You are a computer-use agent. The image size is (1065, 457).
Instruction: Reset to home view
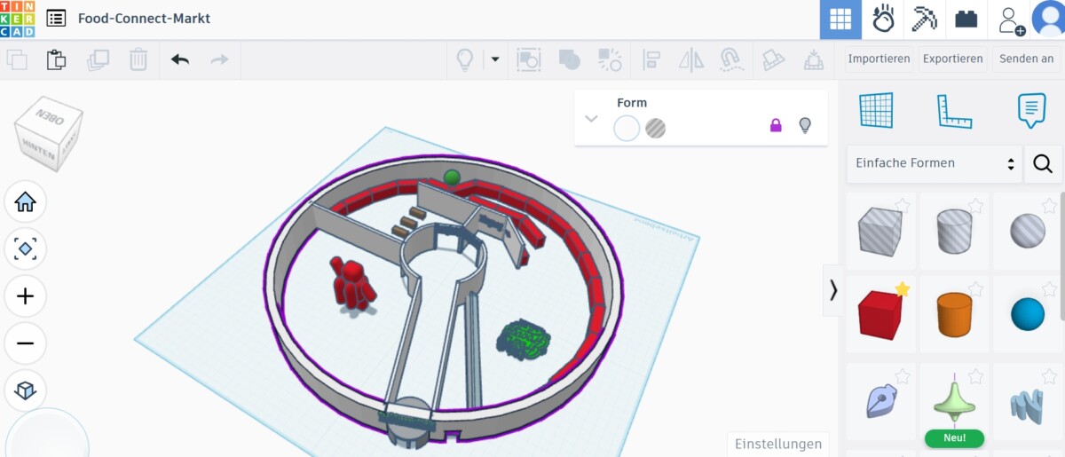point(25,202)
